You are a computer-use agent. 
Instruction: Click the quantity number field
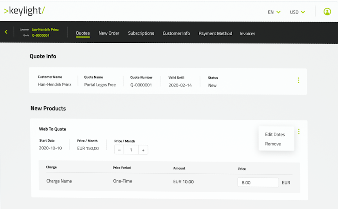(131, 150)
